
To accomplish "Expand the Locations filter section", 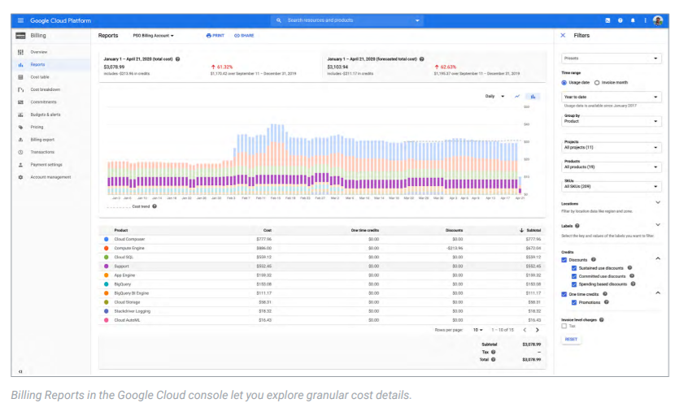I will (658, 202).
